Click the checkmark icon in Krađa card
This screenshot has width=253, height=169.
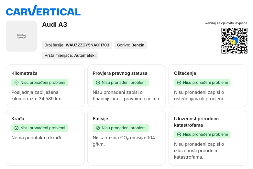(16, 128)
